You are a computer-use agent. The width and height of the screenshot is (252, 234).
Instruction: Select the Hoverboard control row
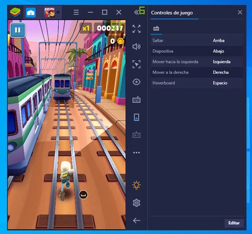197,83
